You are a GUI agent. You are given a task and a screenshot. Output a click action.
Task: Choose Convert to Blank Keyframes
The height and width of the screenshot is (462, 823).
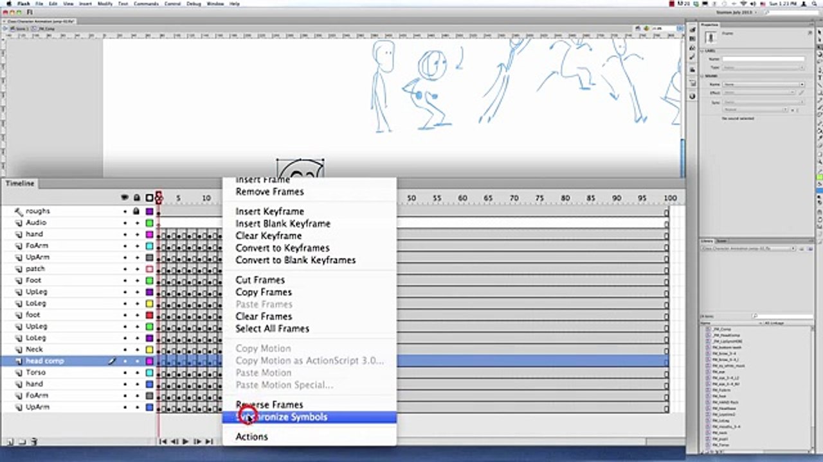(x=309, y=260)
